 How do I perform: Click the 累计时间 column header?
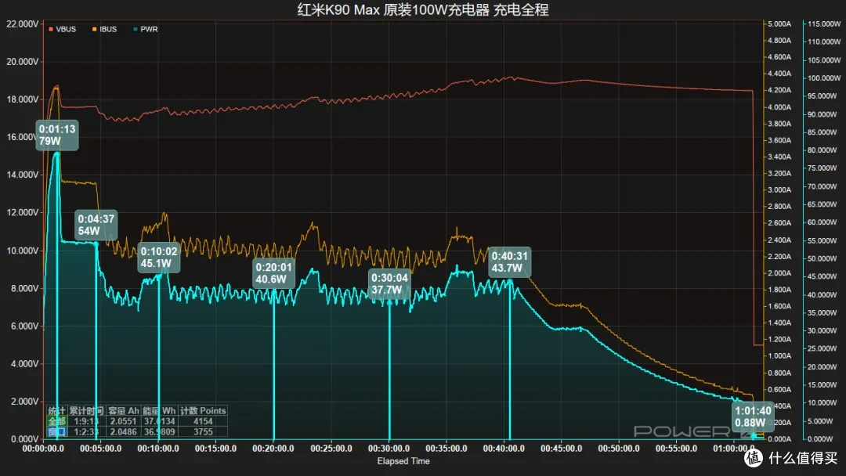pos(86,411)
